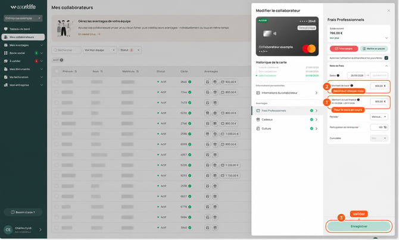This screenshot has height=240, width=399.
Task: Open the Entreprise exemple company selector
Action: click(x=23, y=18)
